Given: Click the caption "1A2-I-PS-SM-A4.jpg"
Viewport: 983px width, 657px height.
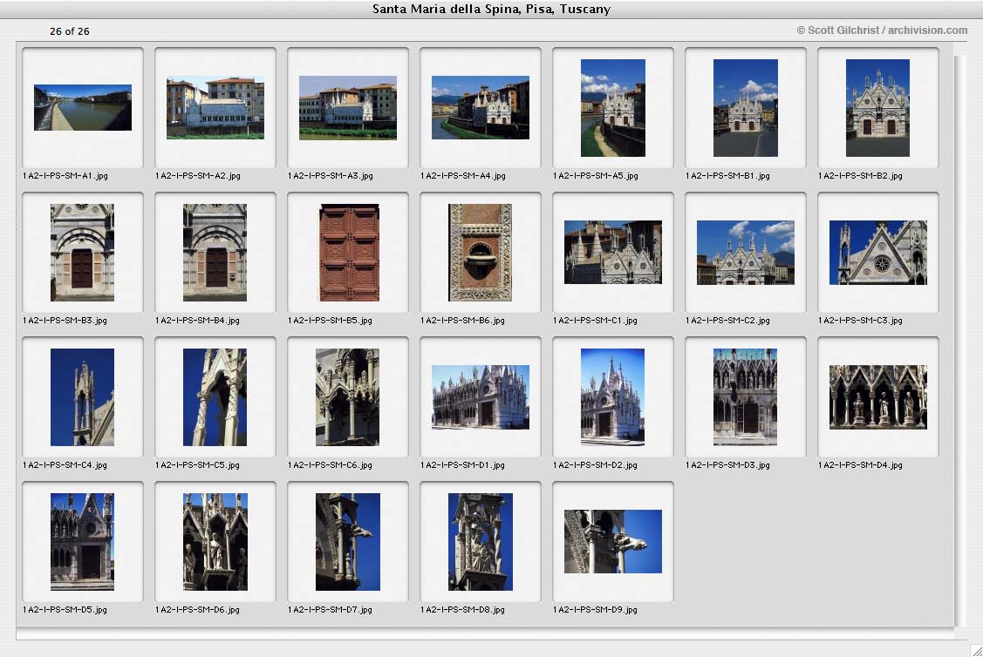Looking at the screenshot, I should 463,176.
